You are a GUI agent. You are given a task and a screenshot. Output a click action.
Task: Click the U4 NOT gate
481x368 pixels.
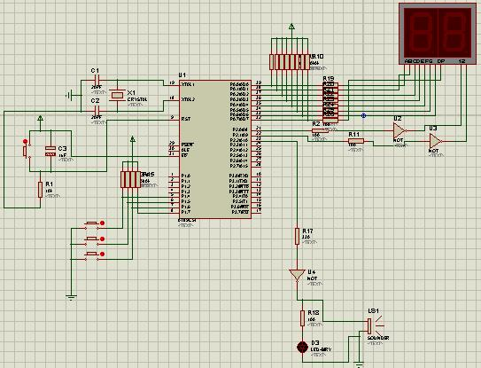pyautogui.click(x=297, y=275)
